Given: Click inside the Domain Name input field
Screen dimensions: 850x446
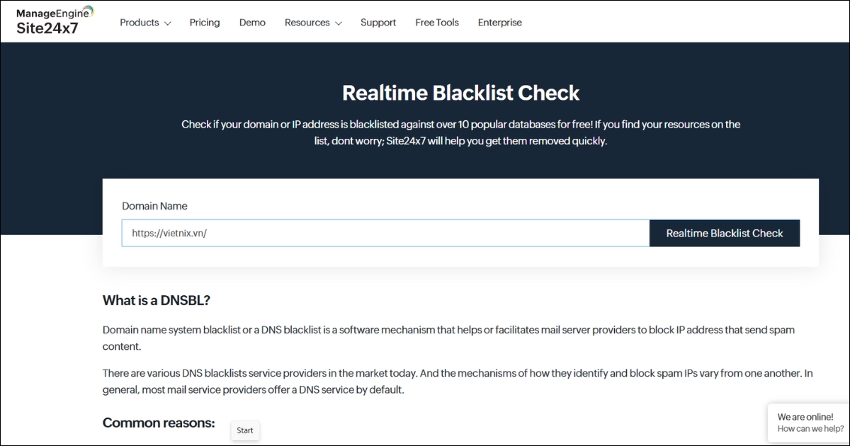Looking at the screenshot, I should point(385,233).
